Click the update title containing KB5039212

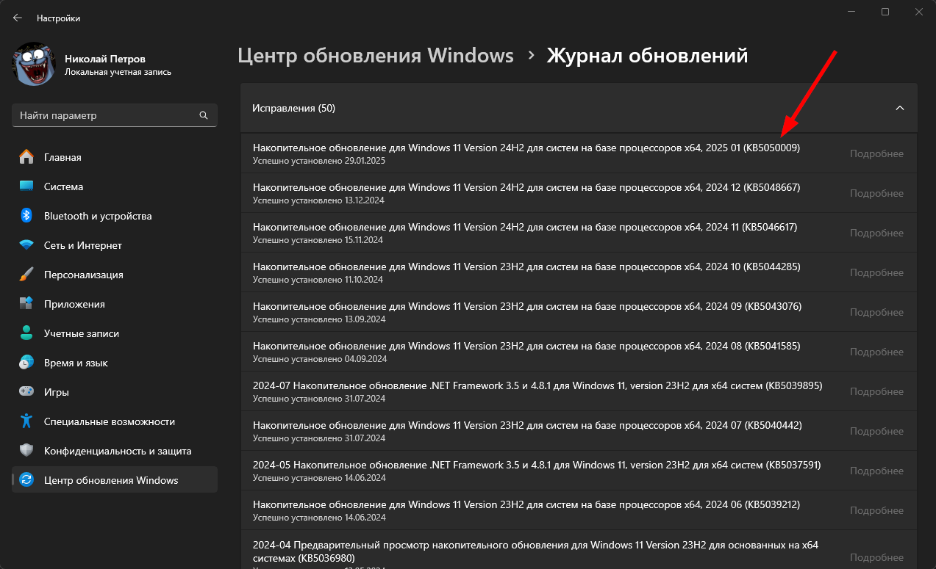pos(526,504)
